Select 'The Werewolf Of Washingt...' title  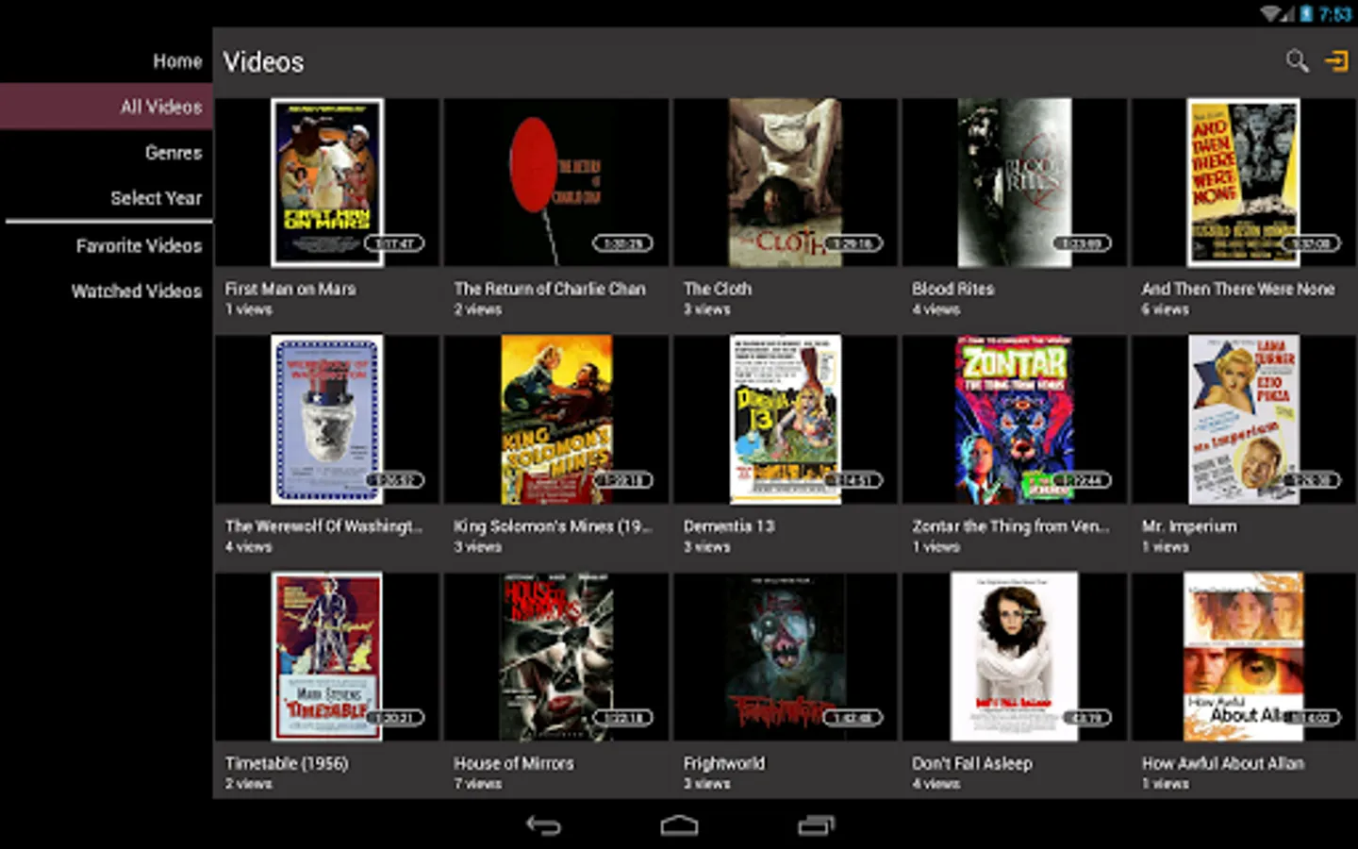tap(323, 526)
